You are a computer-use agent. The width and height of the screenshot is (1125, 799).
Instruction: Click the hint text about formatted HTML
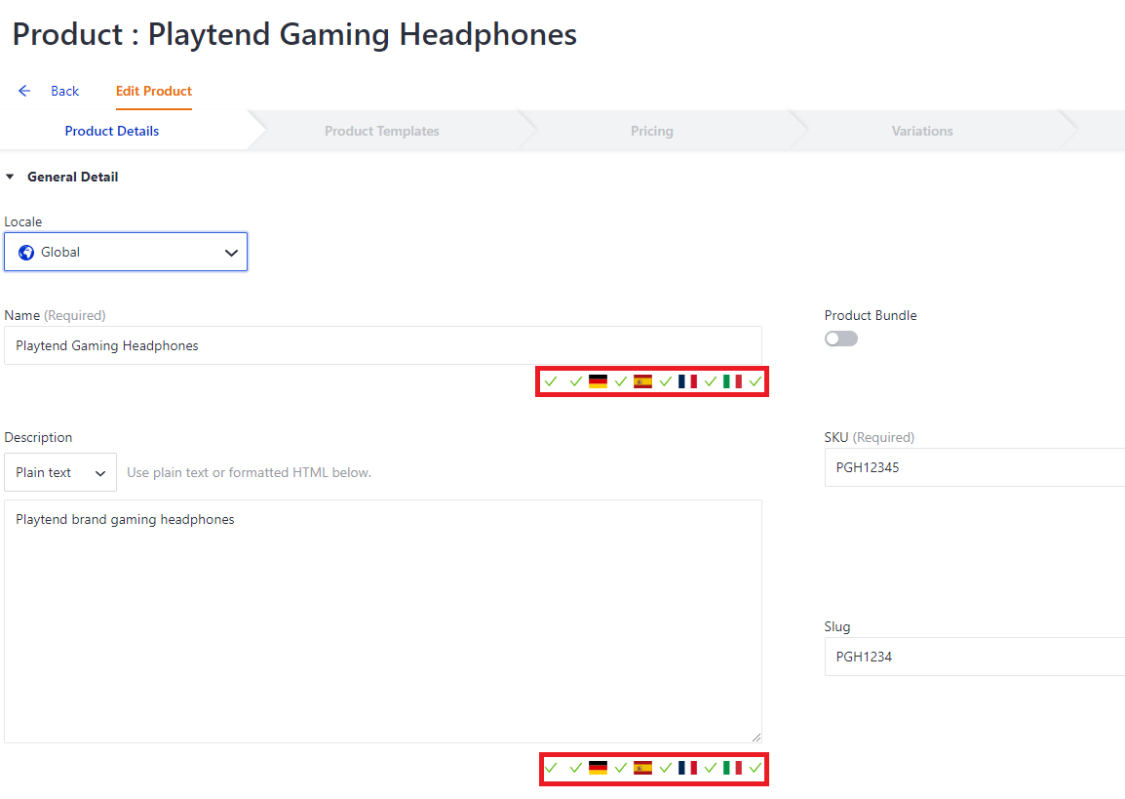coord(249,472)
